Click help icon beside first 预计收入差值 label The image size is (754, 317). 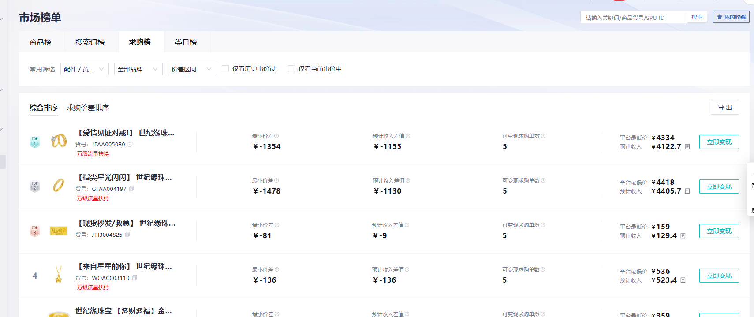tap(408, 136)
